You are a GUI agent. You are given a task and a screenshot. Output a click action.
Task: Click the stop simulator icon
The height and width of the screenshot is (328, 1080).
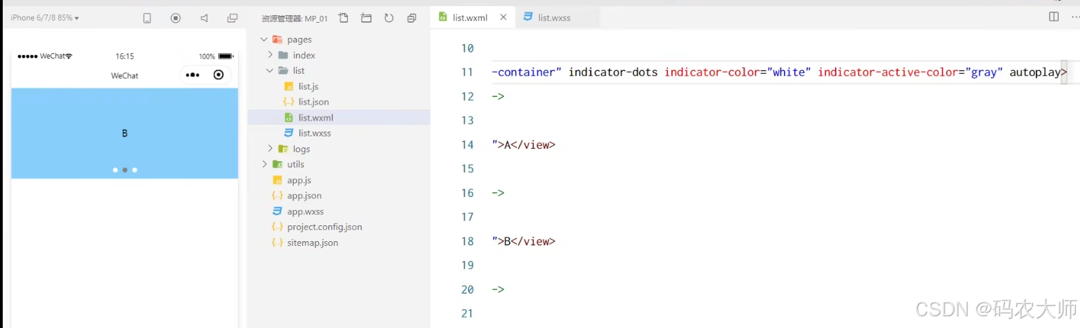point(175,18)
